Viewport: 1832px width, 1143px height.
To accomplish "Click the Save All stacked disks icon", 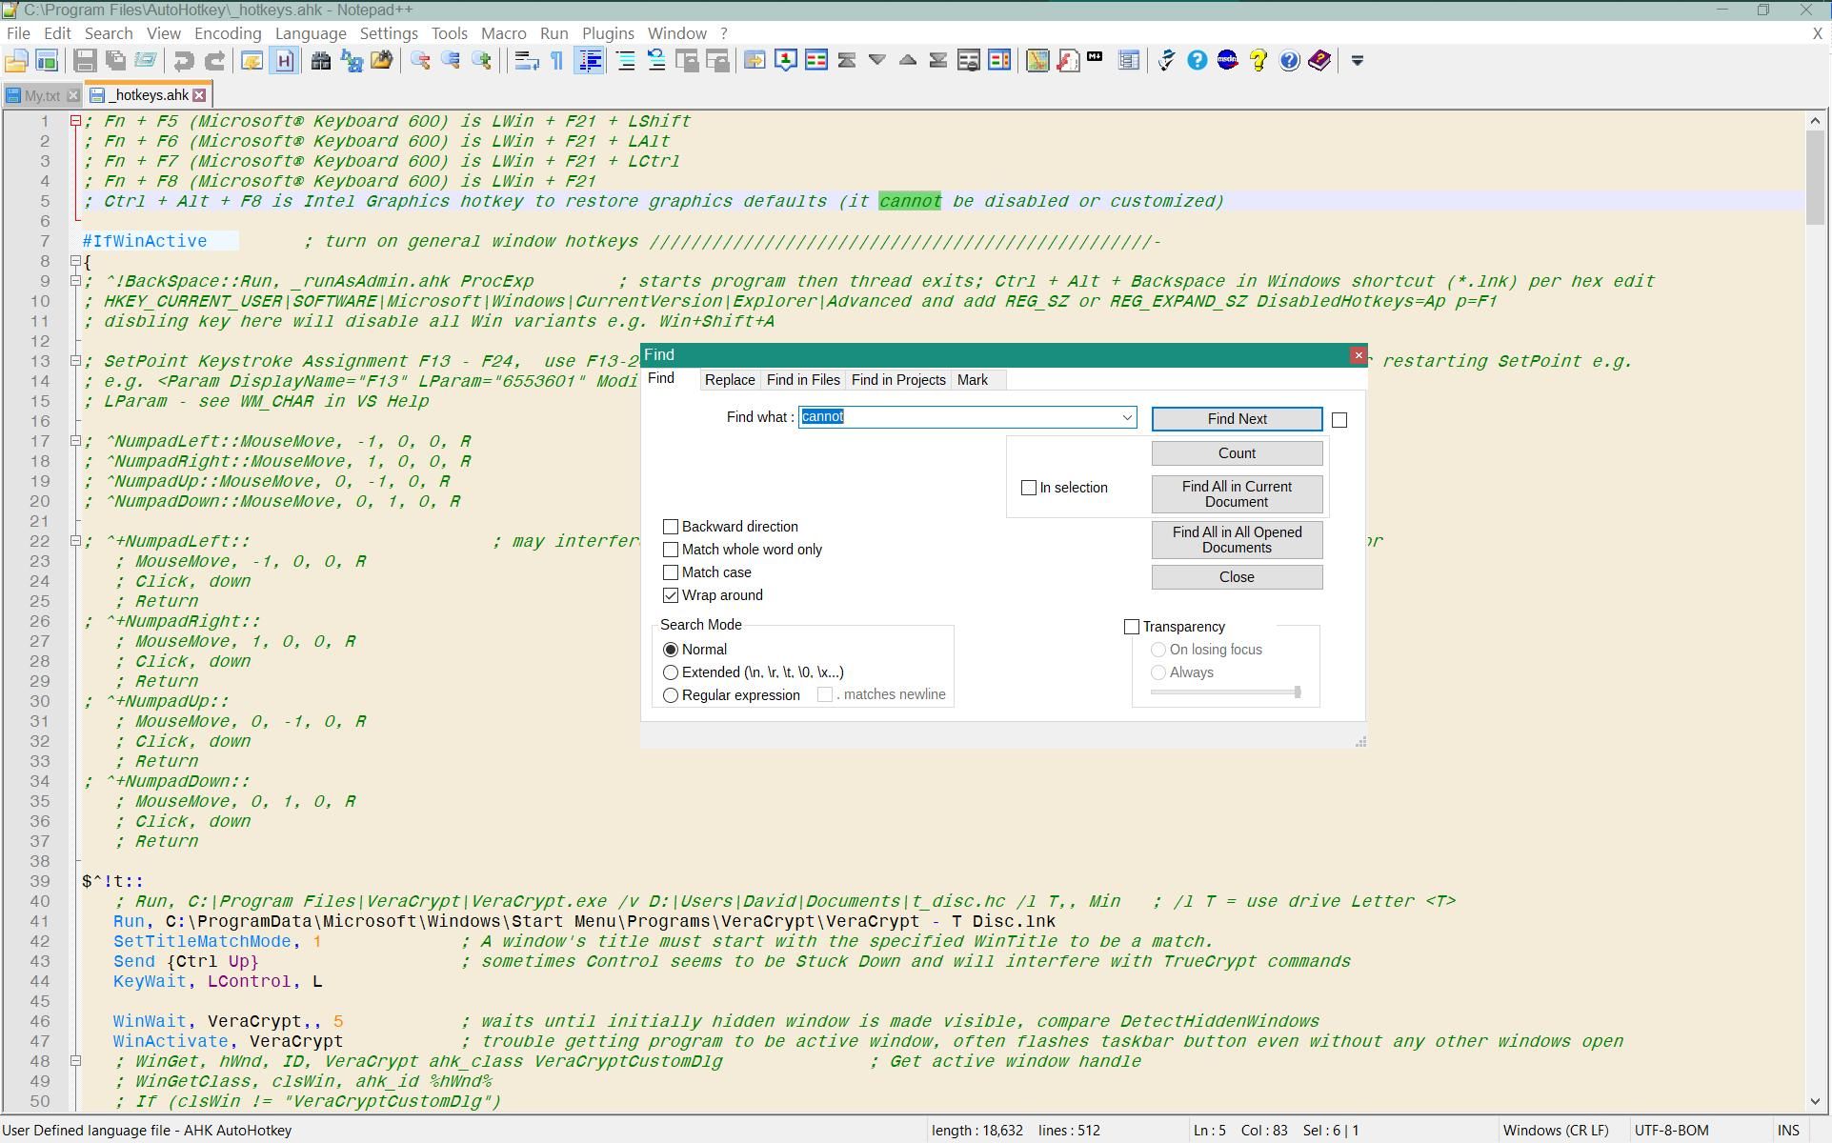I will pyautogui.click(x=115, y=61).
